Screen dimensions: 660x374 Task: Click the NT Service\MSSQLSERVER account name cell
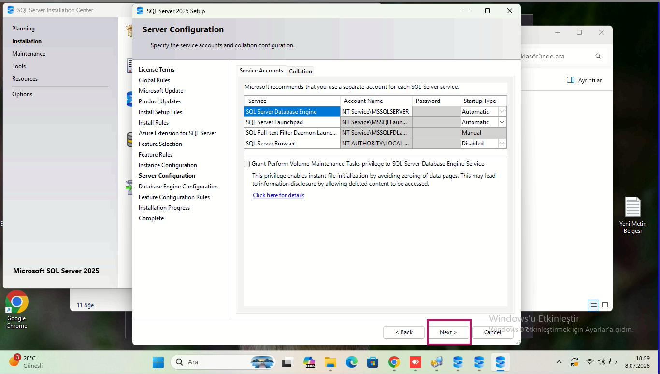coord(376,112)
